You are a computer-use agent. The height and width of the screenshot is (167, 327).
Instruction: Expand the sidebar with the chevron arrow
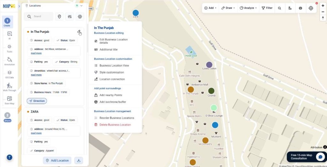pos(19,6)
